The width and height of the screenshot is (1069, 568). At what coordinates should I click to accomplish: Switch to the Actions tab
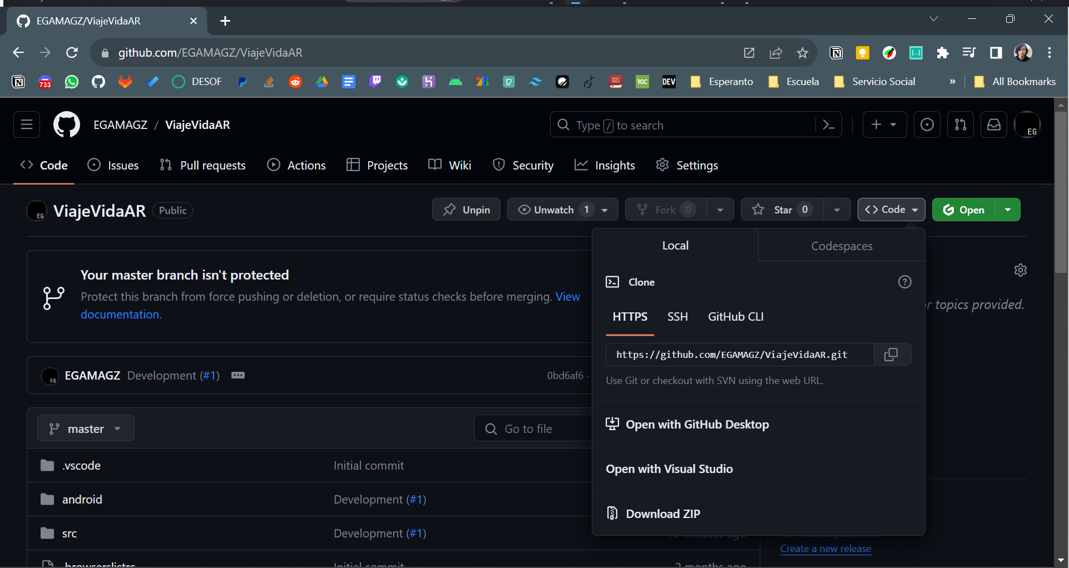(296, 165)
